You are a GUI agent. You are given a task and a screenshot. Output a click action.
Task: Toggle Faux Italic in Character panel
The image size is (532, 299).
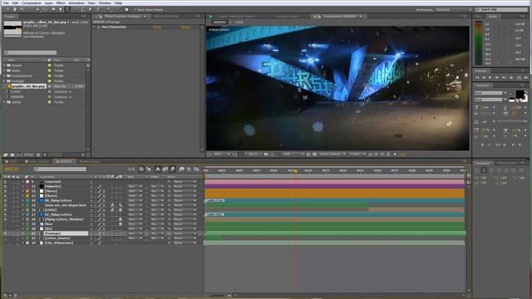coord(490,145)
